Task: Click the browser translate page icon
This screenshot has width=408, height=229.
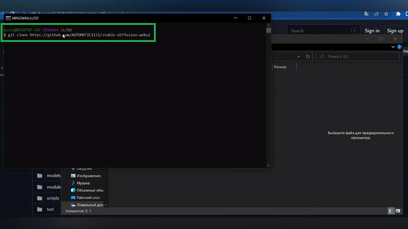Action: pyautogui.click(x=367, y=14)
